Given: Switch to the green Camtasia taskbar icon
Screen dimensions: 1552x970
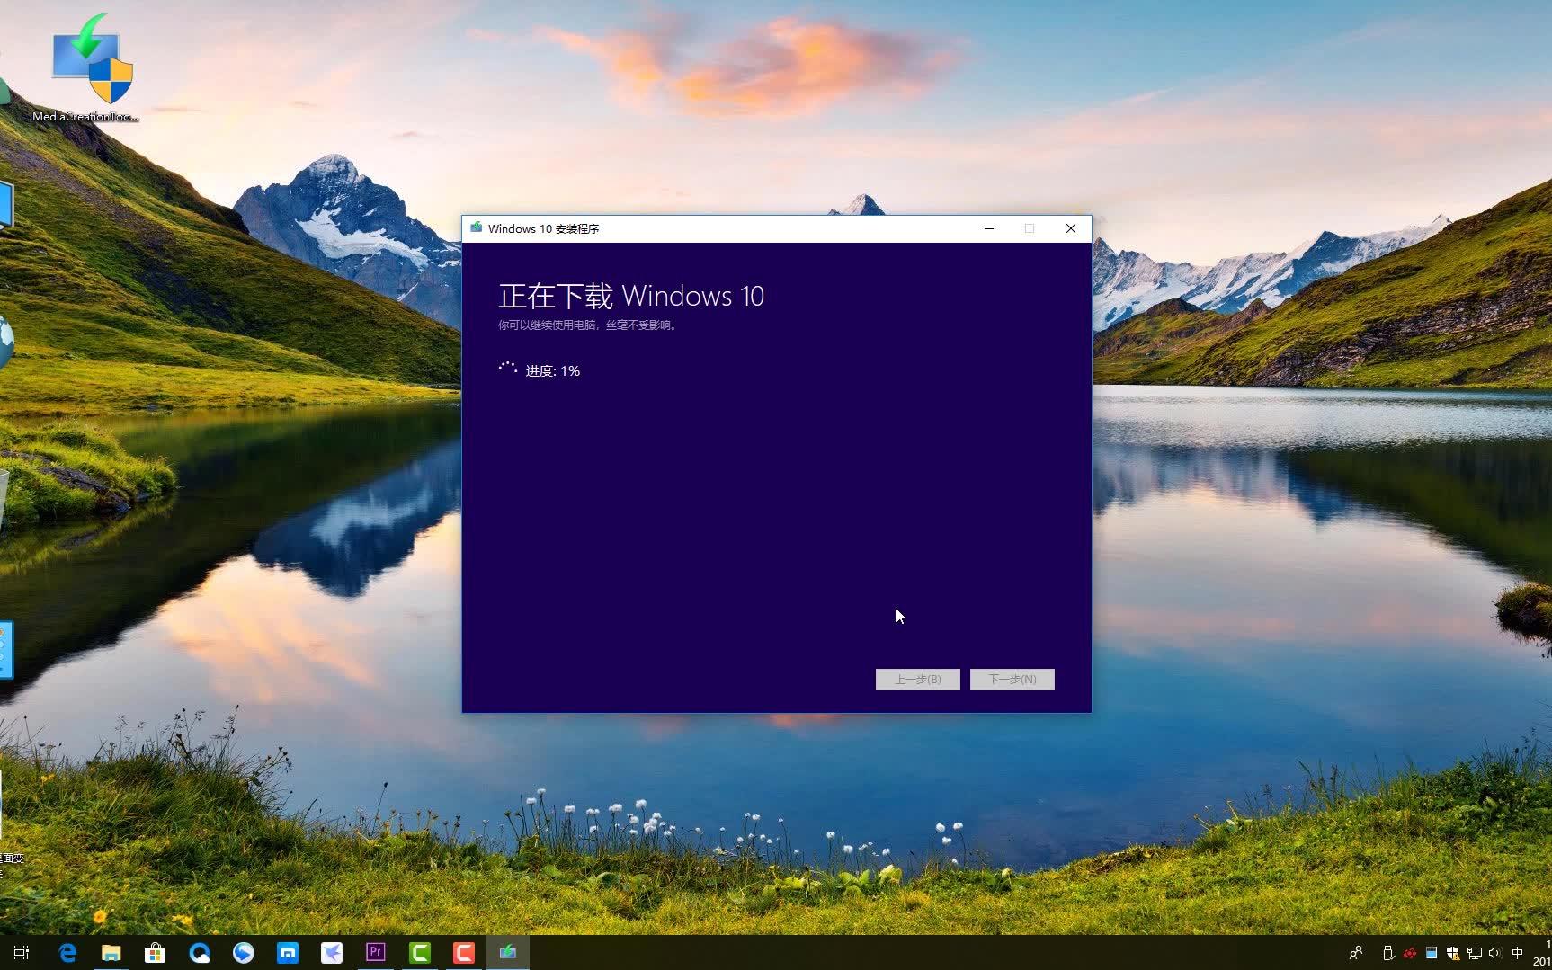Looking at the screenshot, I should pyautogui.click(x=420, y=952).
